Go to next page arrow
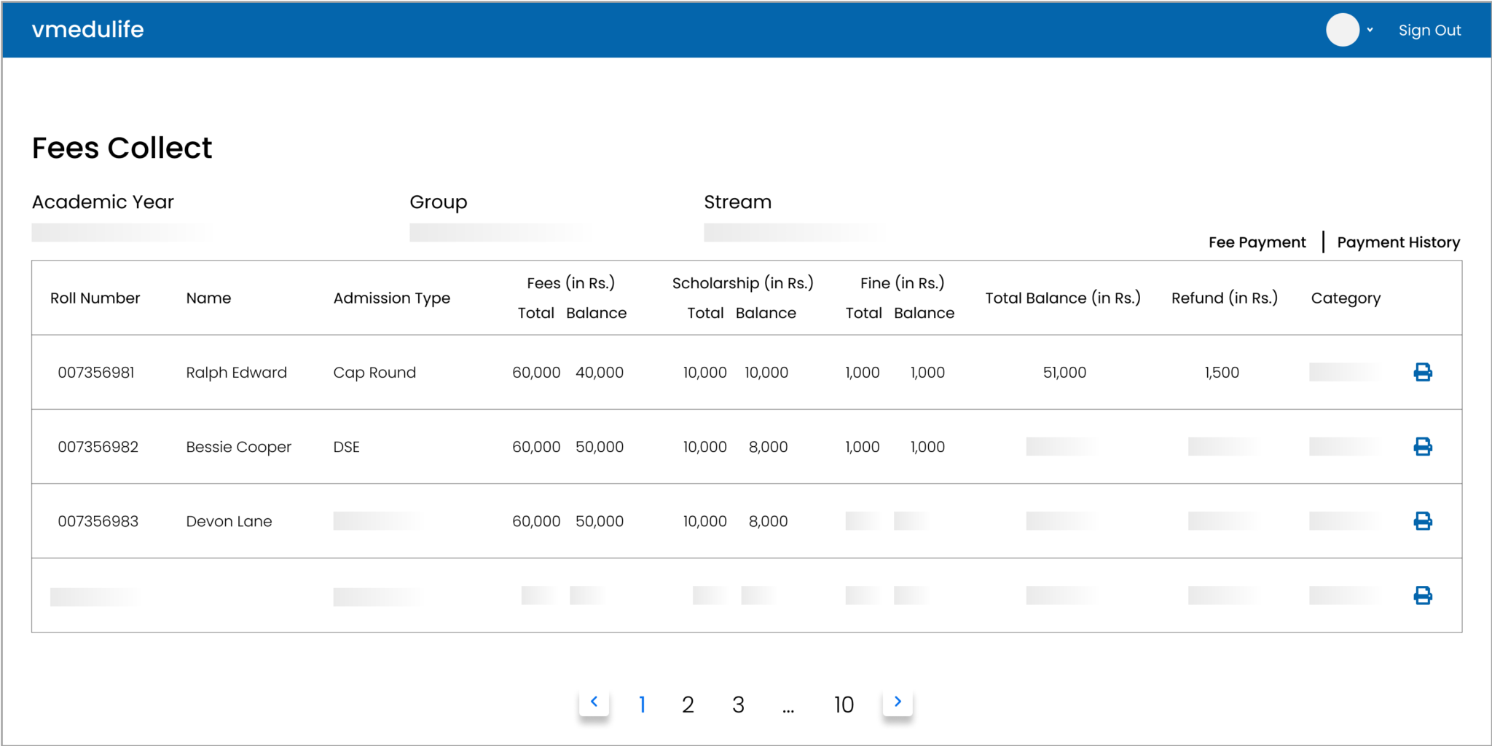The image size is (1492, 746). coord(898,702)
